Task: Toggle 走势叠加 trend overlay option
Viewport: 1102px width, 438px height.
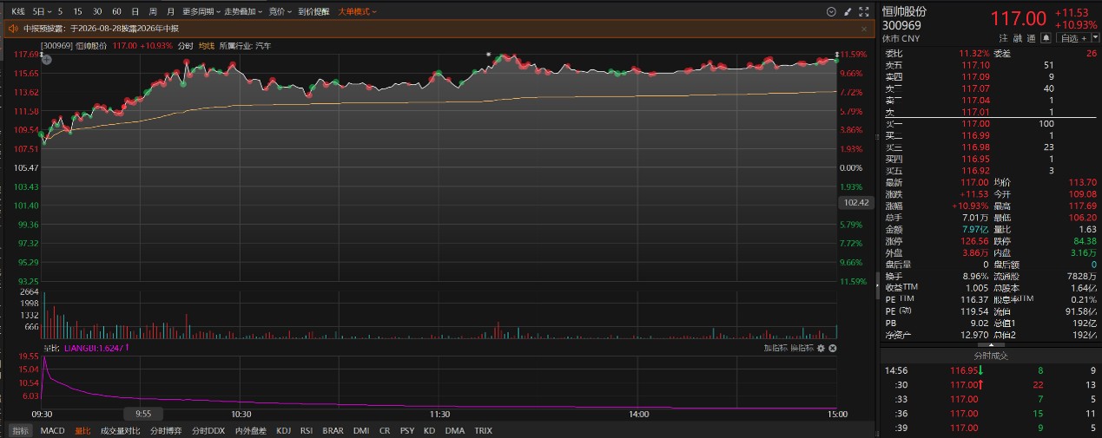Action: tap(243, 11)
